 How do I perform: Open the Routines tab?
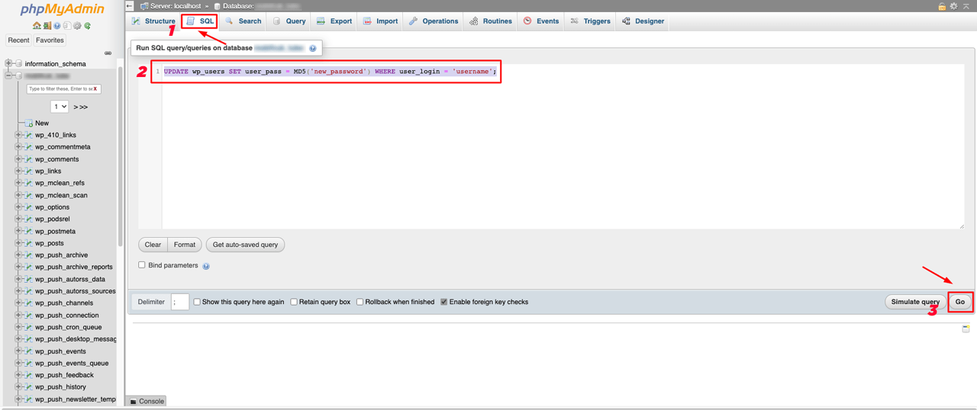(x=491, y=21)
